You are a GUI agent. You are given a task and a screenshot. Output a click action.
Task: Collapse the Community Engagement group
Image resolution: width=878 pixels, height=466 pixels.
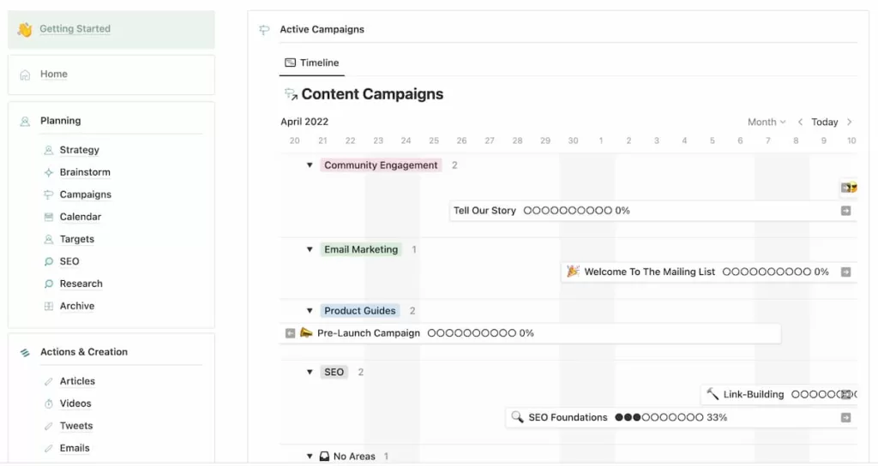click(310, 165)
